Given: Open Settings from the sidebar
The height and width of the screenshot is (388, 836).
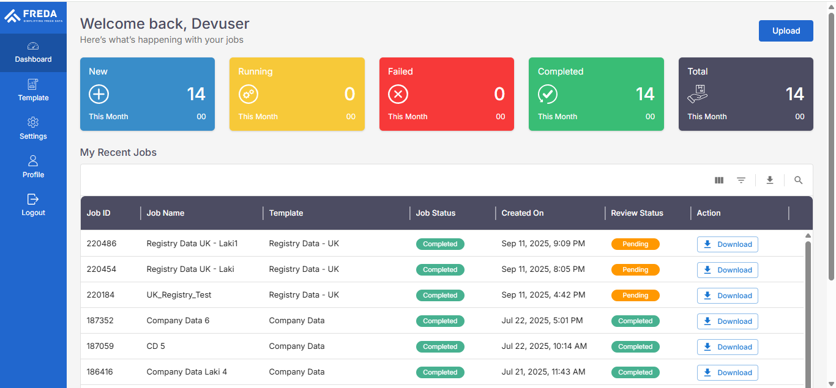Looking at the screenshot, I should pyautogui.click(x=33, y=129).
